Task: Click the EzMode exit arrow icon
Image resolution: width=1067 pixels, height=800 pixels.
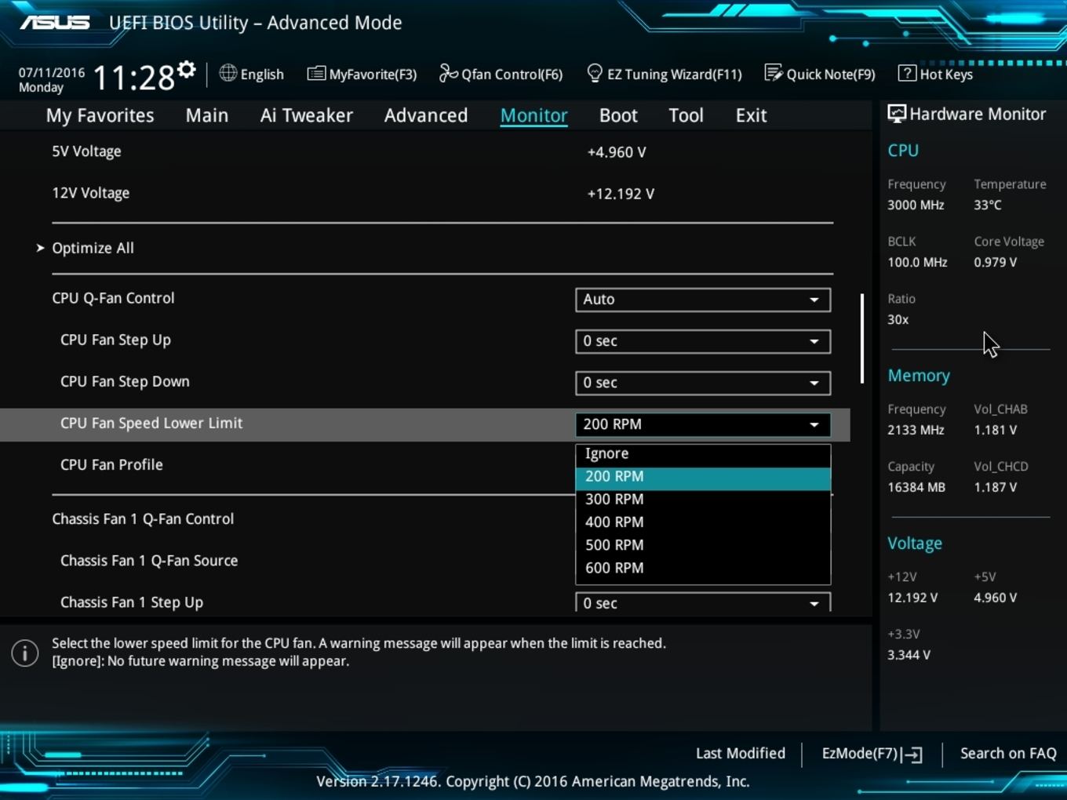Action: 912,755
